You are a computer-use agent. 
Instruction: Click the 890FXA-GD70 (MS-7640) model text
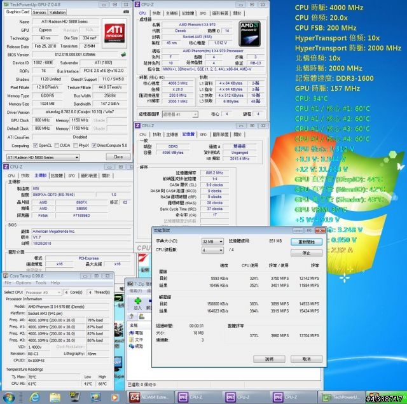(53, 195)
